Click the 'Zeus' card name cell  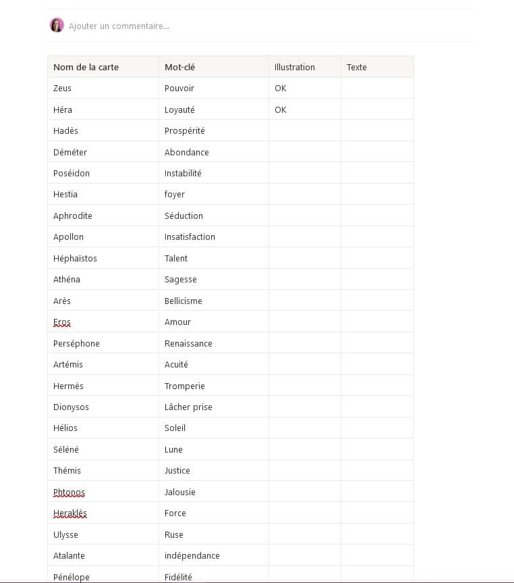click(103, 88)
